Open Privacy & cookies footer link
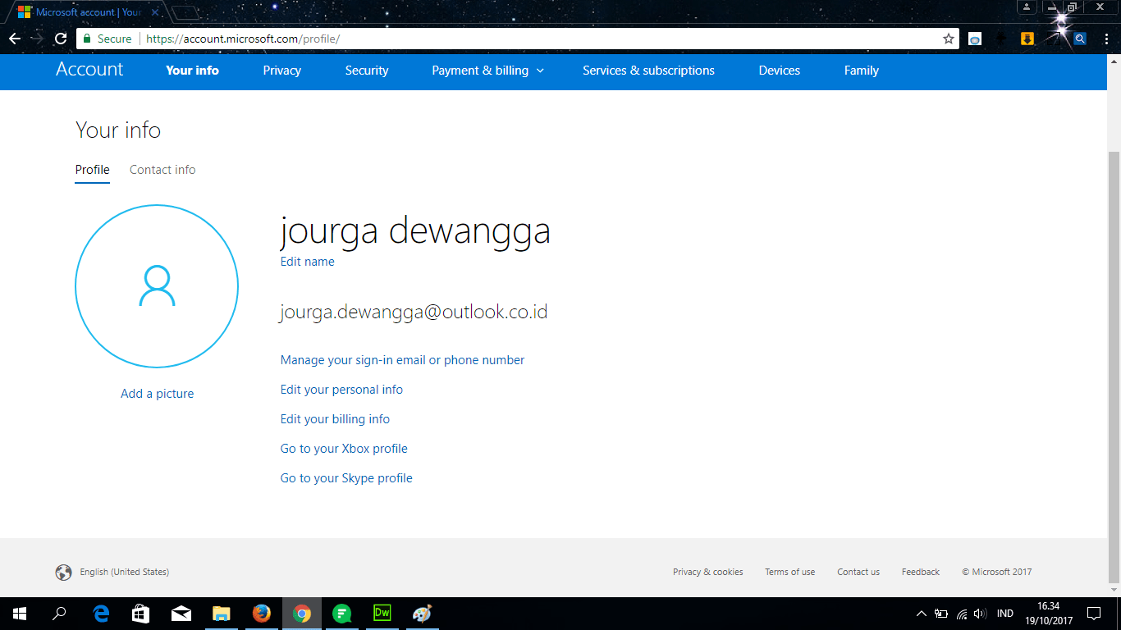1121x630 pixels. click(708, 572)
